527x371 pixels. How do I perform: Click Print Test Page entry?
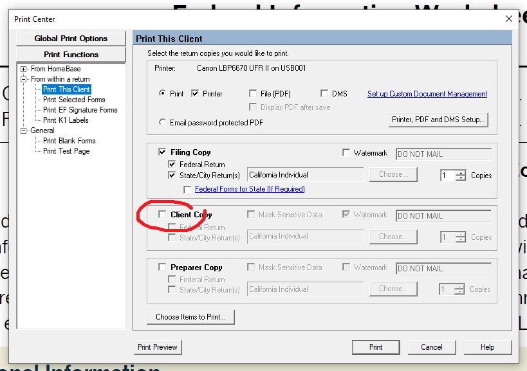pyautogui.click(x=66, y=151)
